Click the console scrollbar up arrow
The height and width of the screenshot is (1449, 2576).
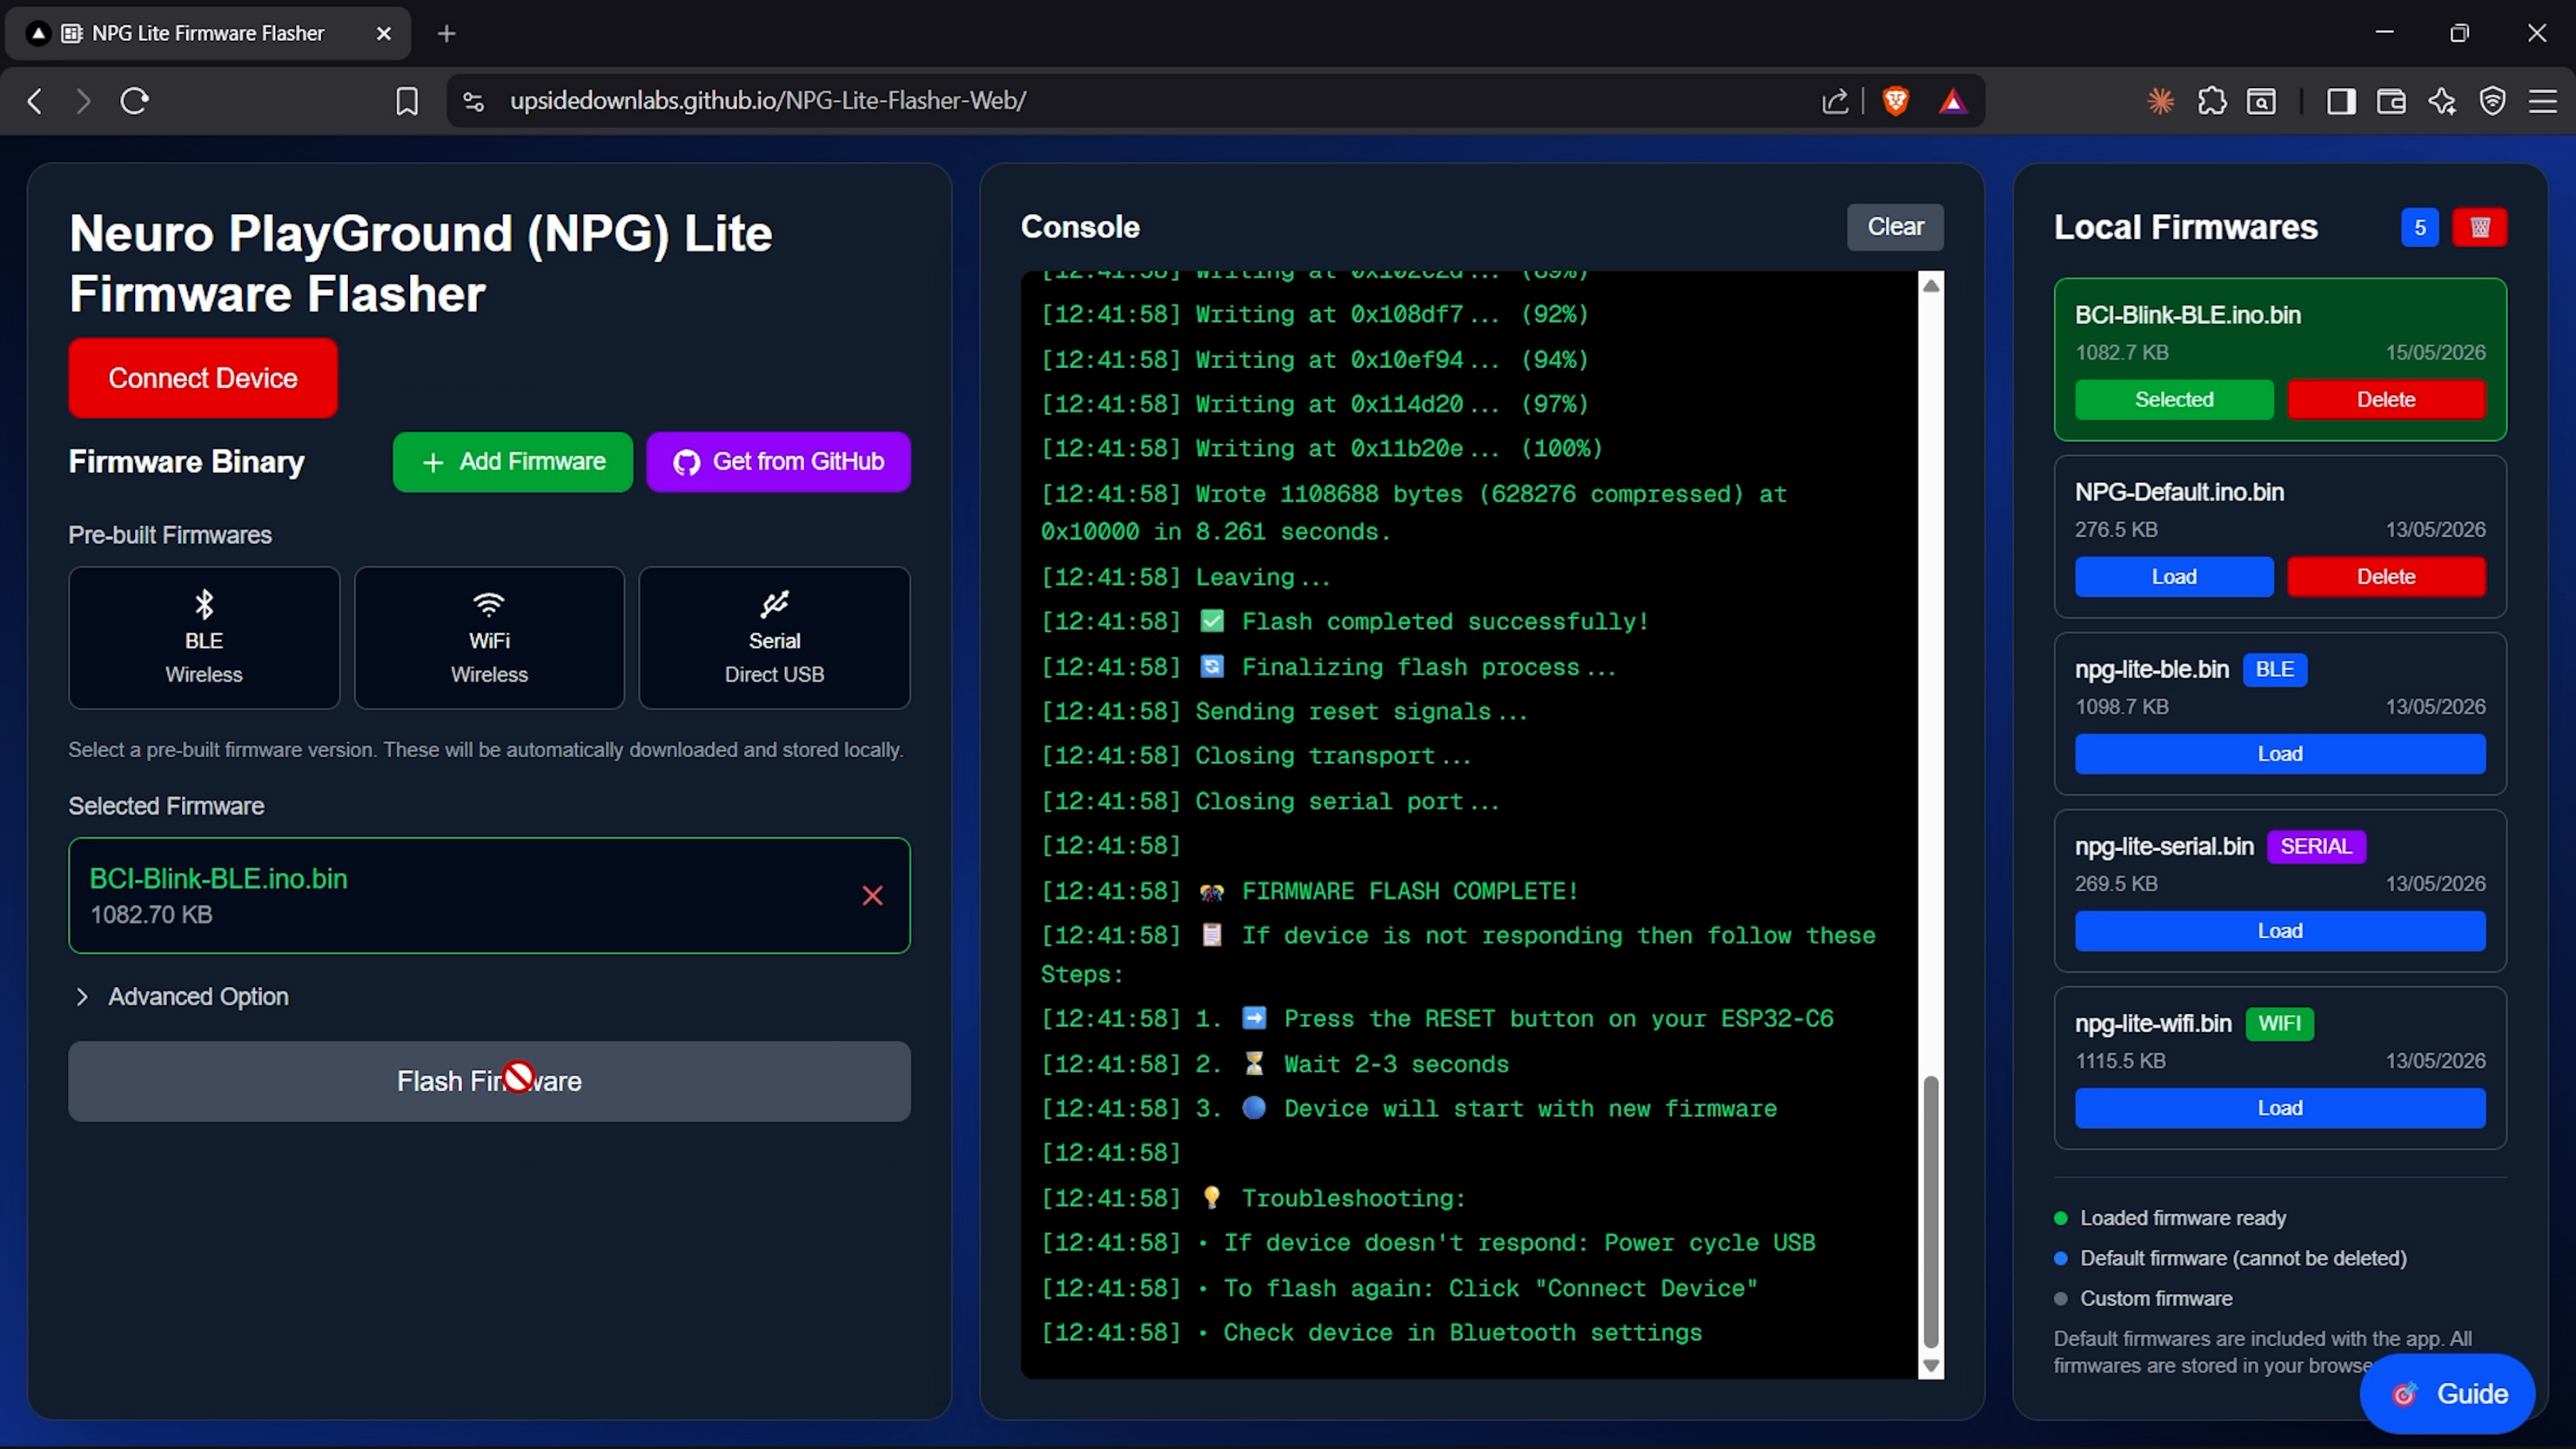1931,286
